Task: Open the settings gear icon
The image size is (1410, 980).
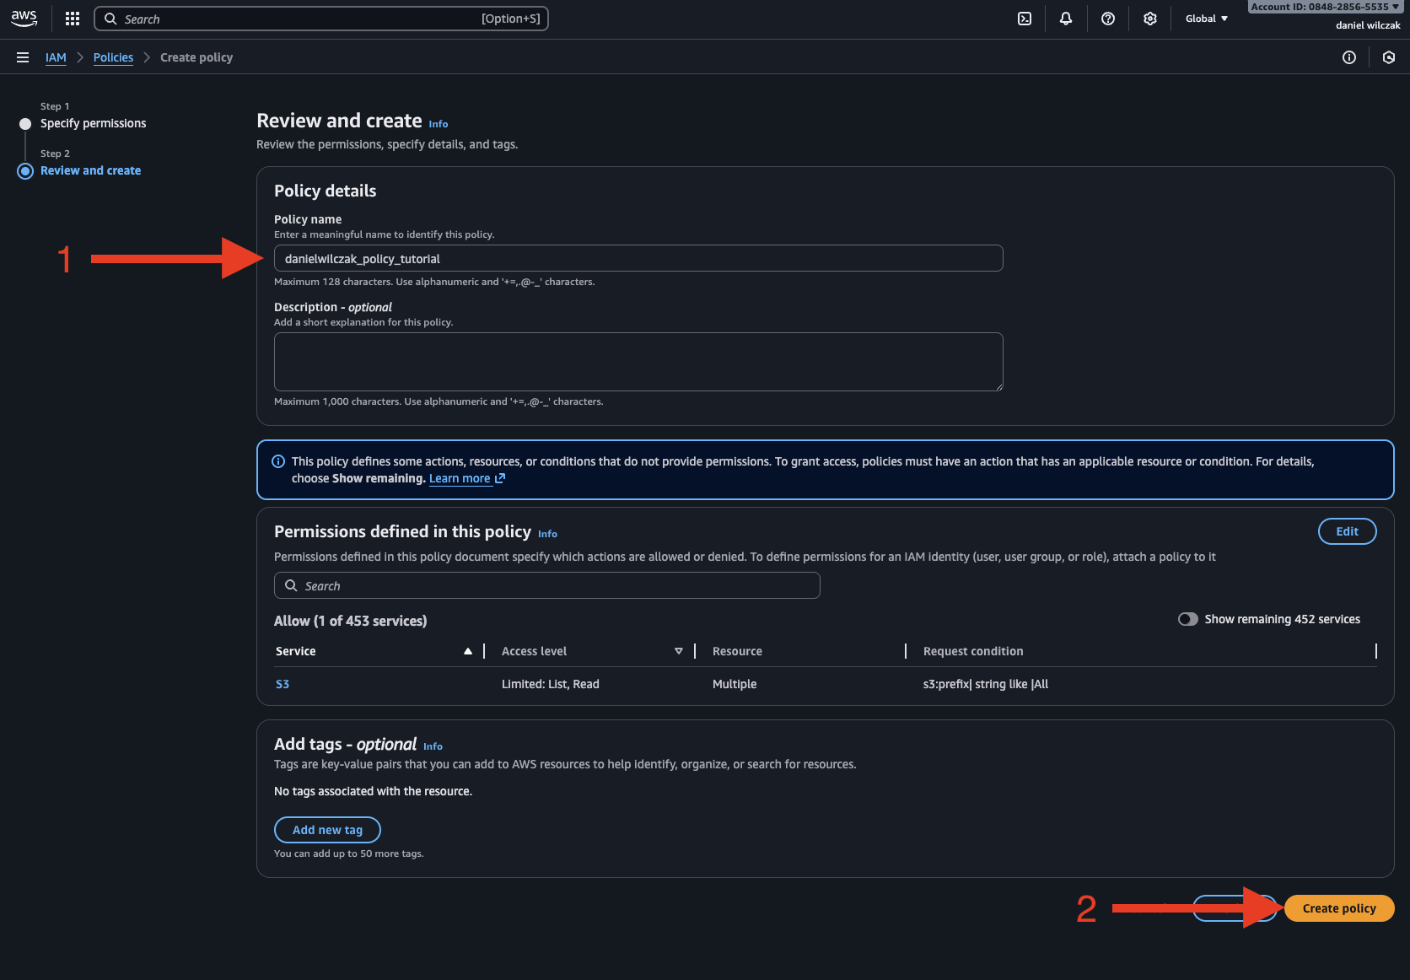Action: tap(1149, 19)
